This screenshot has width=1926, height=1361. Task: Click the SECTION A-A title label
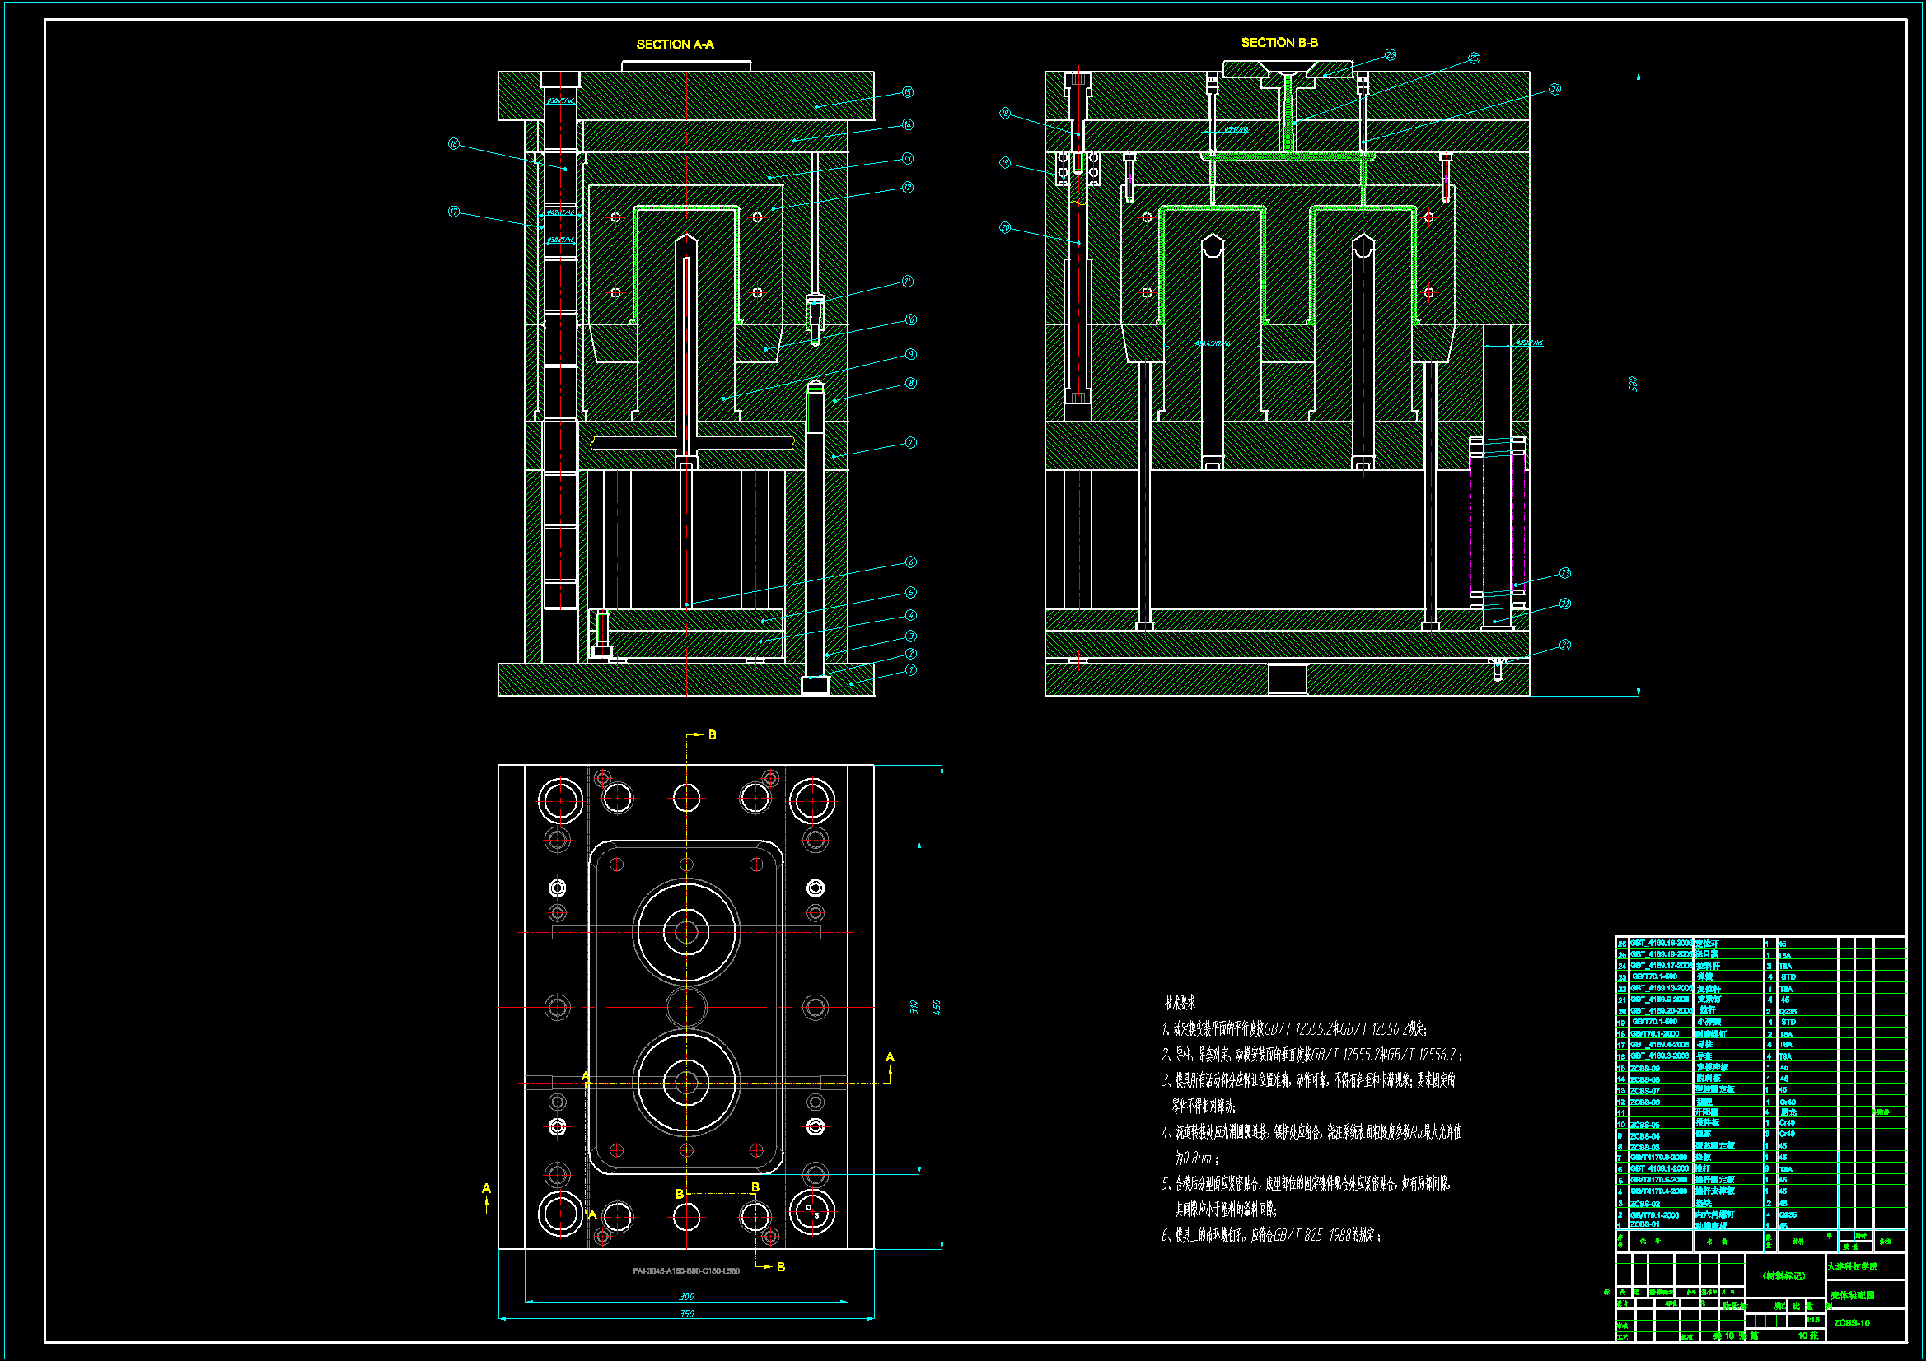click(x=675, y=44)
